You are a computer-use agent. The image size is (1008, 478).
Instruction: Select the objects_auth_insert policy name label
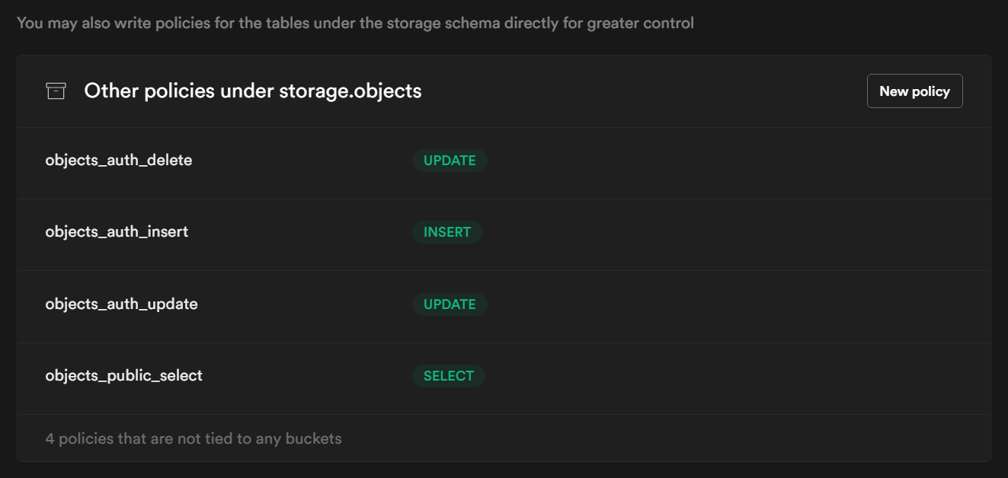[x=116, y=232]
